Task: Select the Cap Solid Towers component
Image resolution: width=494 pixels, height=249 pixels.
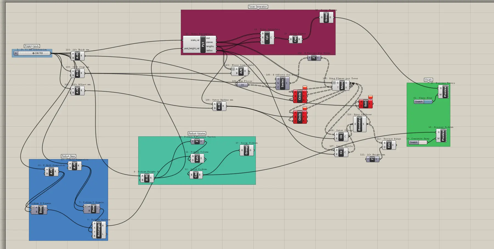Action: point(295,39)
